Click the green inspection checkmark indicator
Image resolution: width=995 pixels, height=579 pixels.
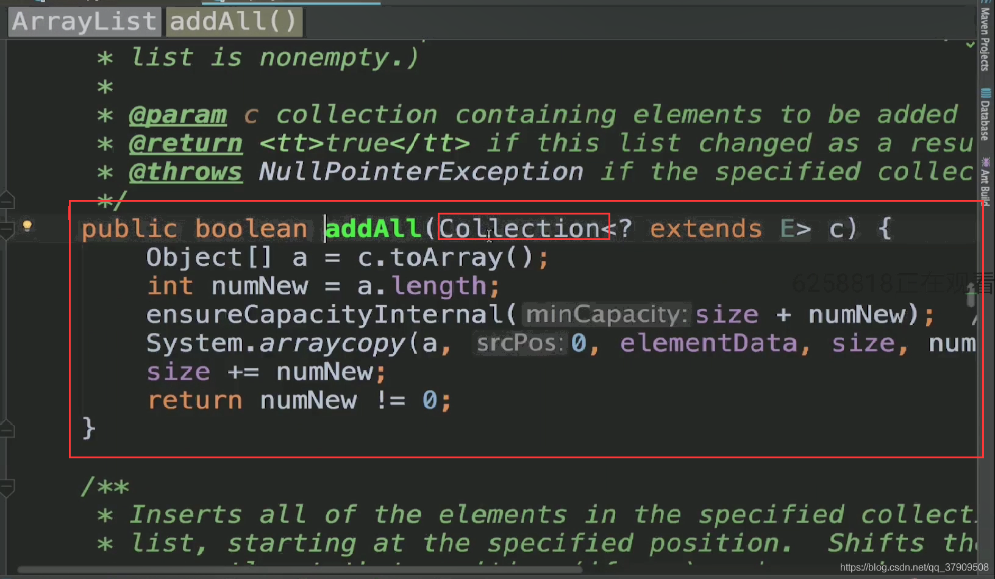pos(970,44)
